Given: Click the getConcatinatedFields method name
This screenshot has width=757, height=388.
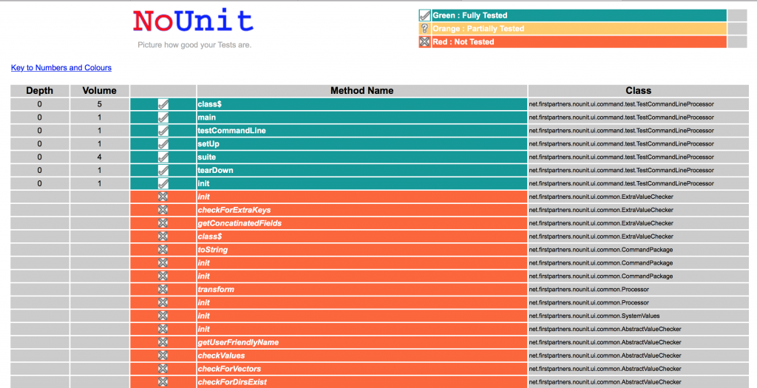Looking at the screenshot, I should [x=240, y=223].
